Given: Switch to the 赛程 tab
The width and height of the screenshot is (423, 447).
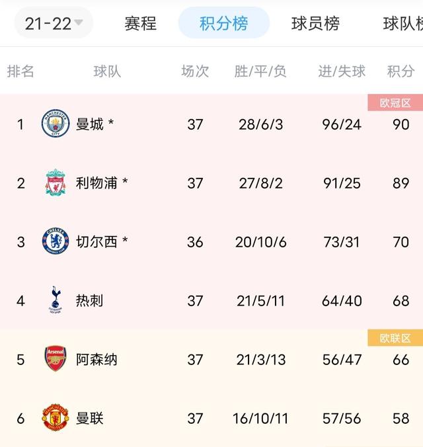Looking at the screenshot, I should [141, 24].
